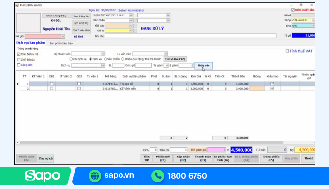
Task: Open the Môi giới dropdown
Action: [x=63, y=36]
